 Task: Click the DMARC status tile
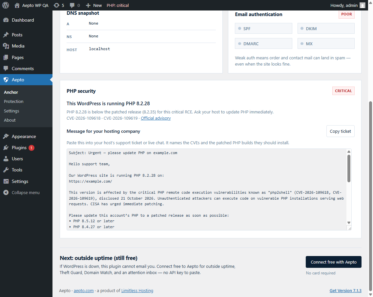[x=263, y=44]
